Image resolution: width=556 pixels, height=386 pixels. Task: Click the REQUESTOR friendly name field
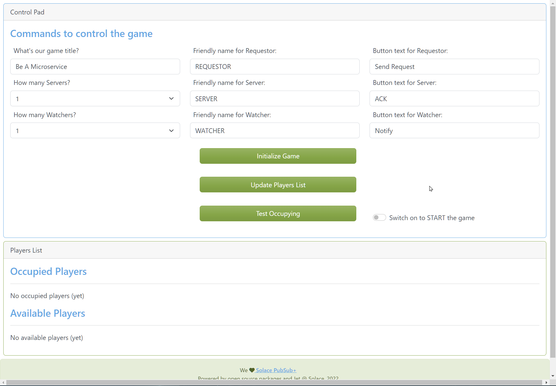(274, 67)
